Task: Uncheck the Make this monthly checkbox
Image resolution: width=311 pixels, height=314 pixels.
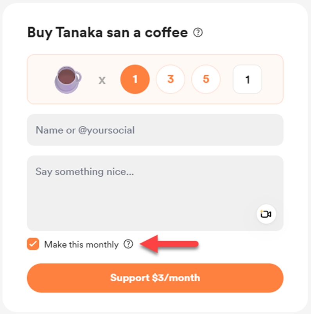Action: coord(33,244)
